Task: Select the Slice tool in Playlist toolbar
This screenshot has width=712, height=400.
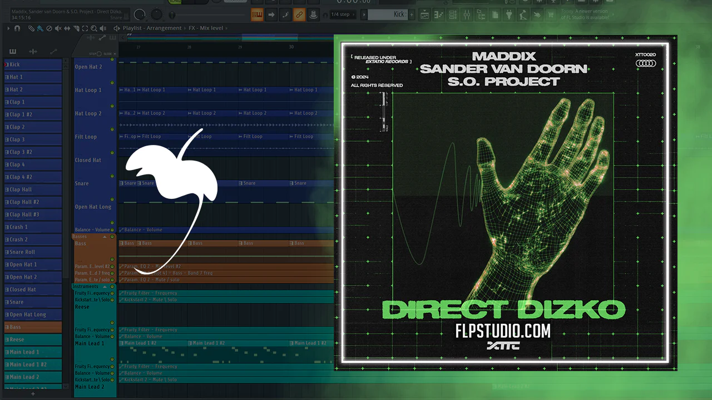Action: pyautogui.click(x=76, y=28)
